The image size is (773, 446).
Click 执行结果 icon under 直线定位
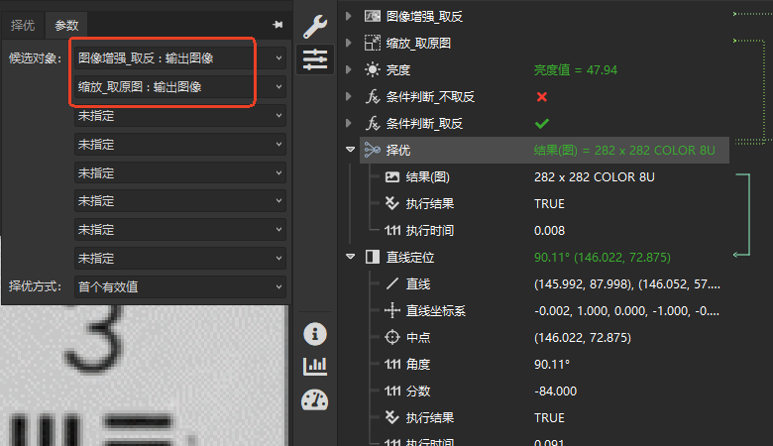point(391,417)
